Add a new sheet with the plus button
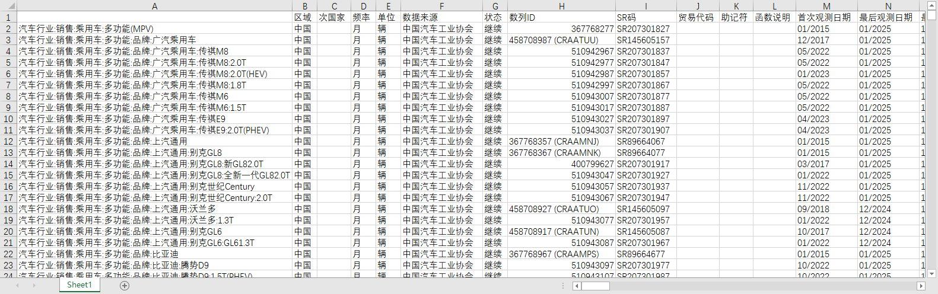 tap(125, 286)
